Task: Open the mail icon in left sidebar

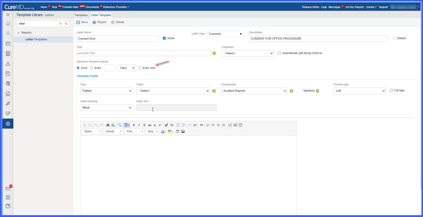Action: 8,189
